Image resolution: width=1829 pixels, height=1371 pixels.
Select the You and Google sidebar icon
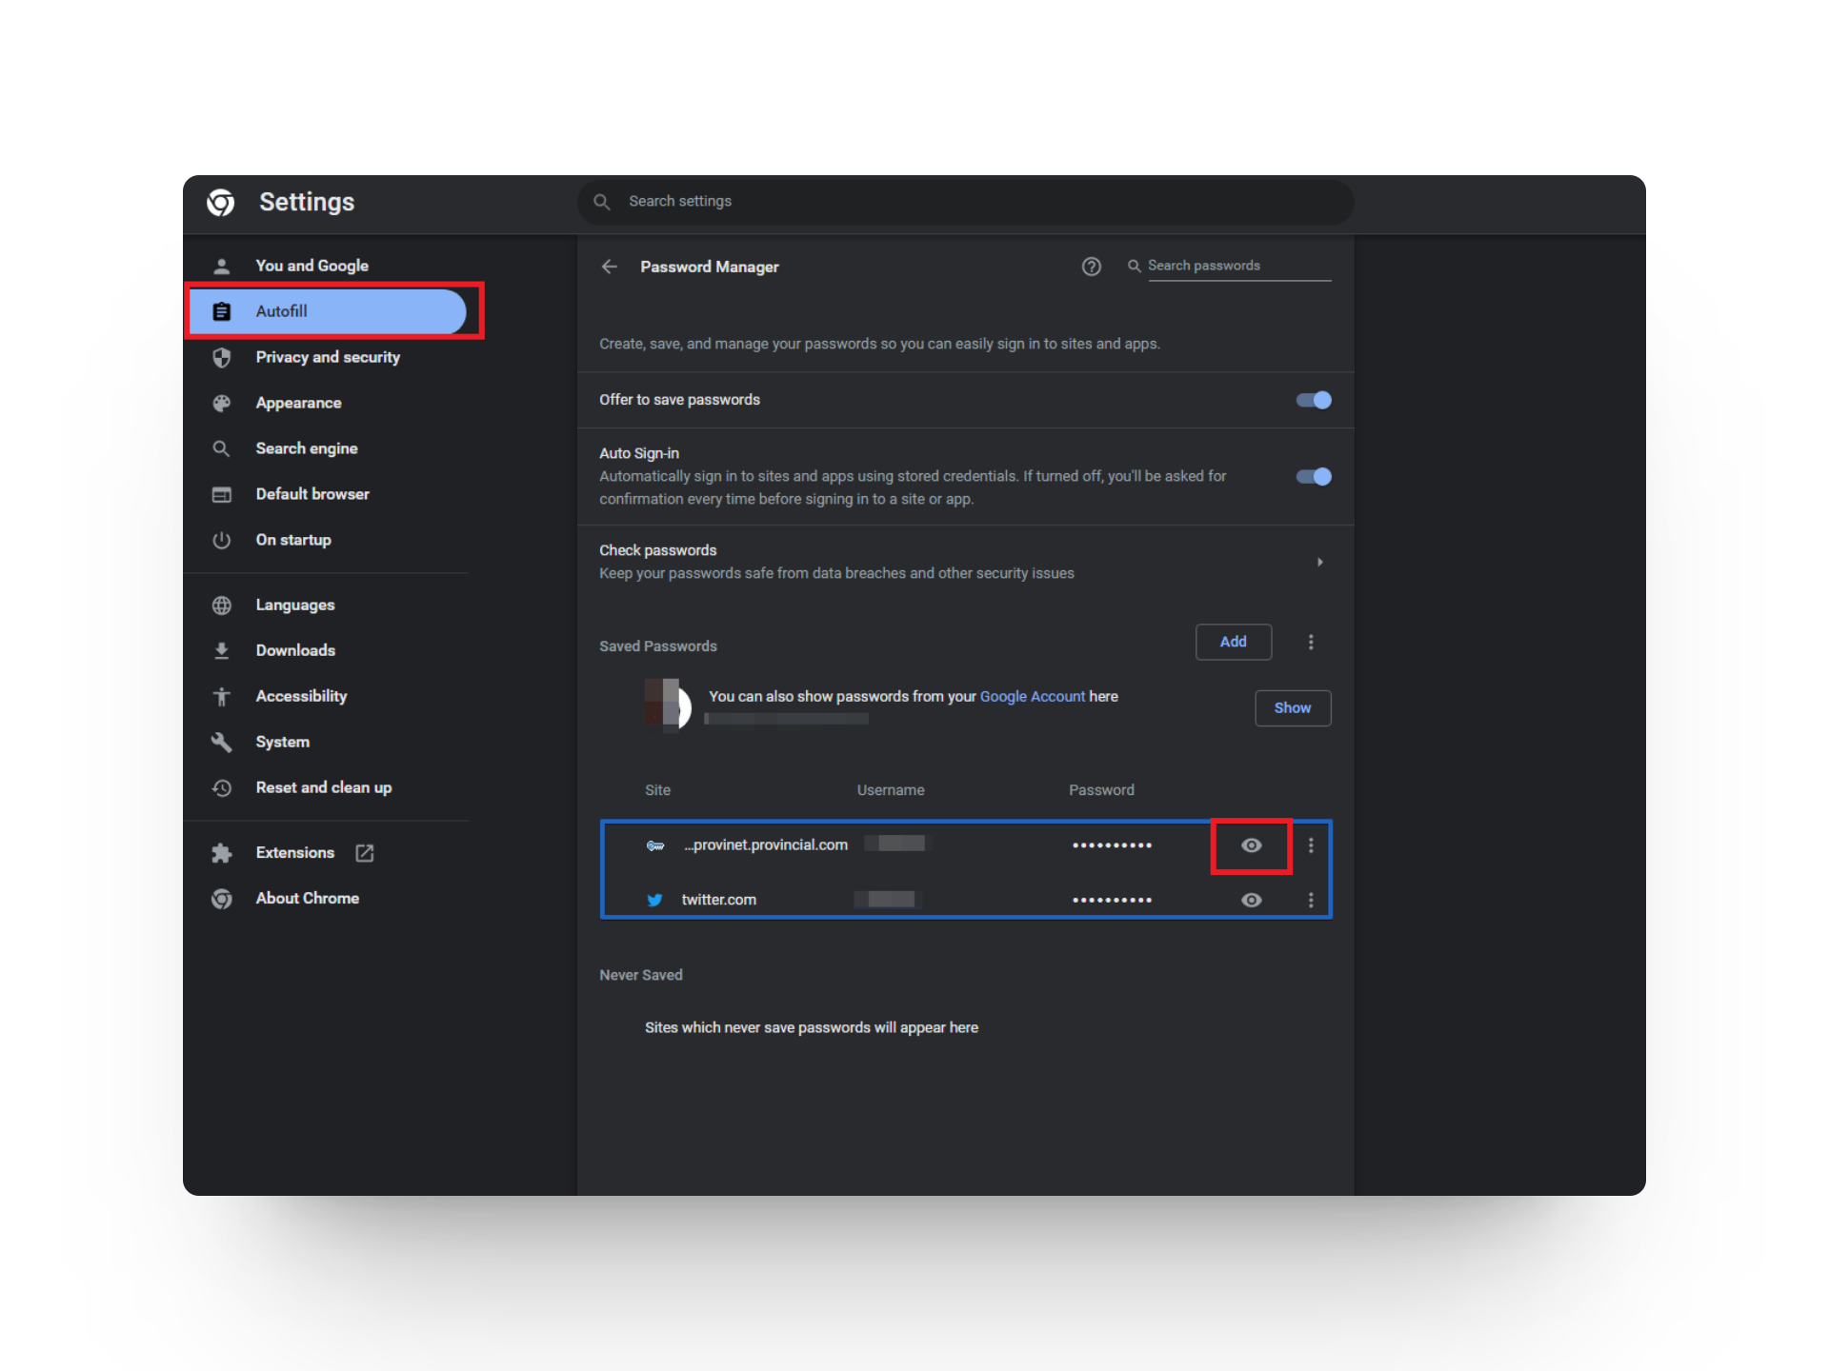coord(222,266)
